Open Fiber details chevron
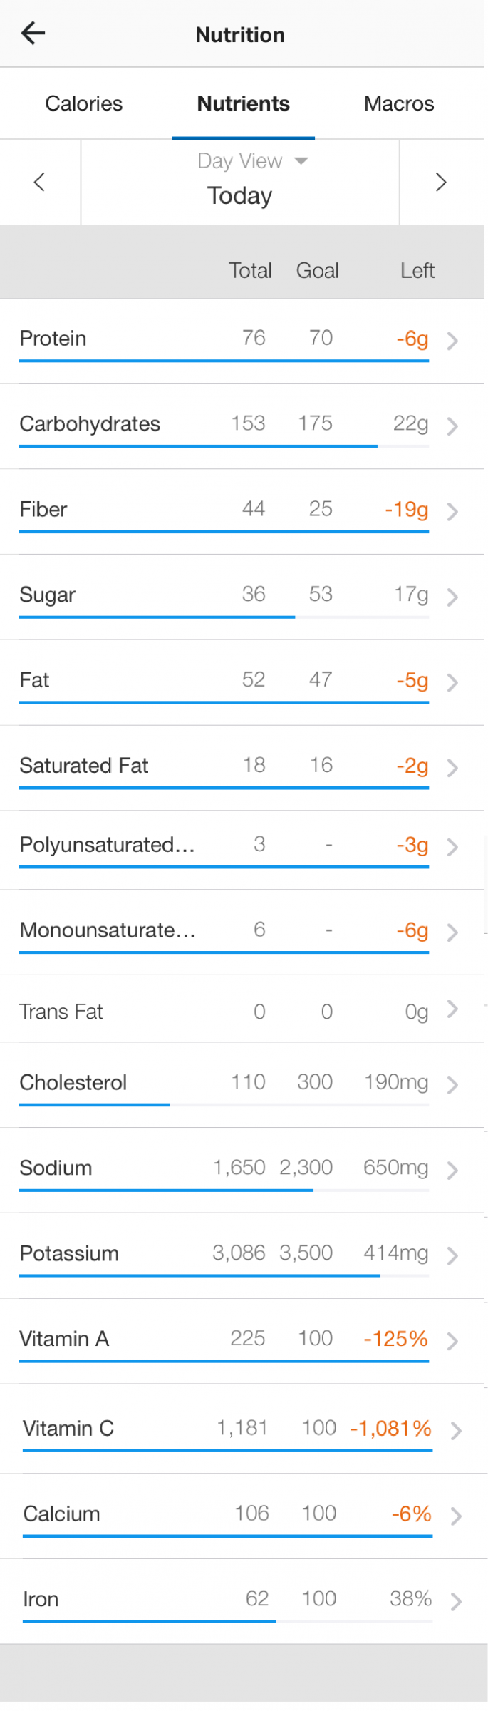Viewport: 488px width, 1711px height. (x=452, y=512)
